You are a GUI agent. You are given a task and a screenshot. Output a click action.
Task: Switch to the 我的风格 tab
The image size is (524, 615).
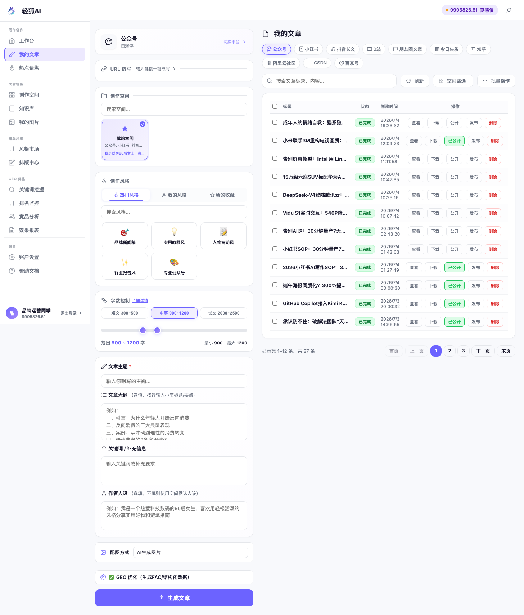pos(174,195)
